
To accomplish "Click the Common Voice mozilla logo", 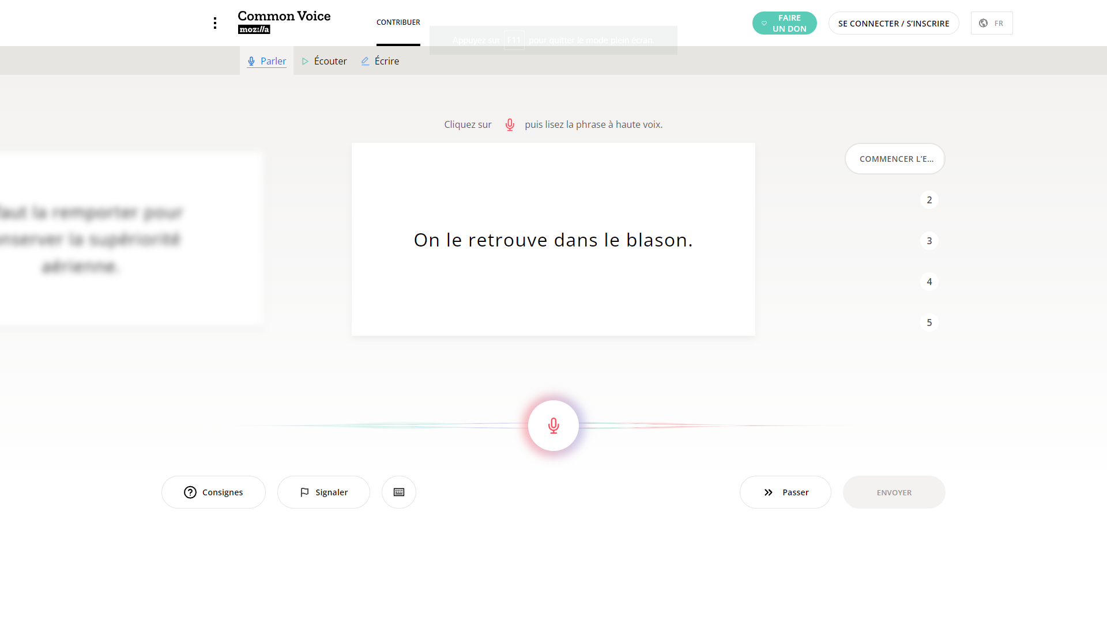I will pyautogui.click(x=284, y=22).
